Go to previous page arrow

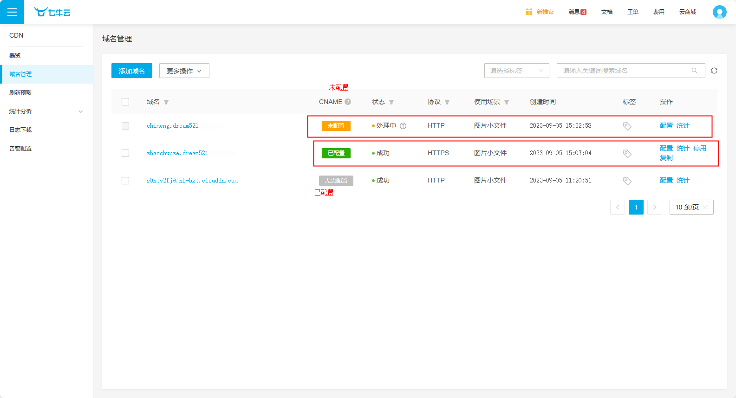[618, 207]
